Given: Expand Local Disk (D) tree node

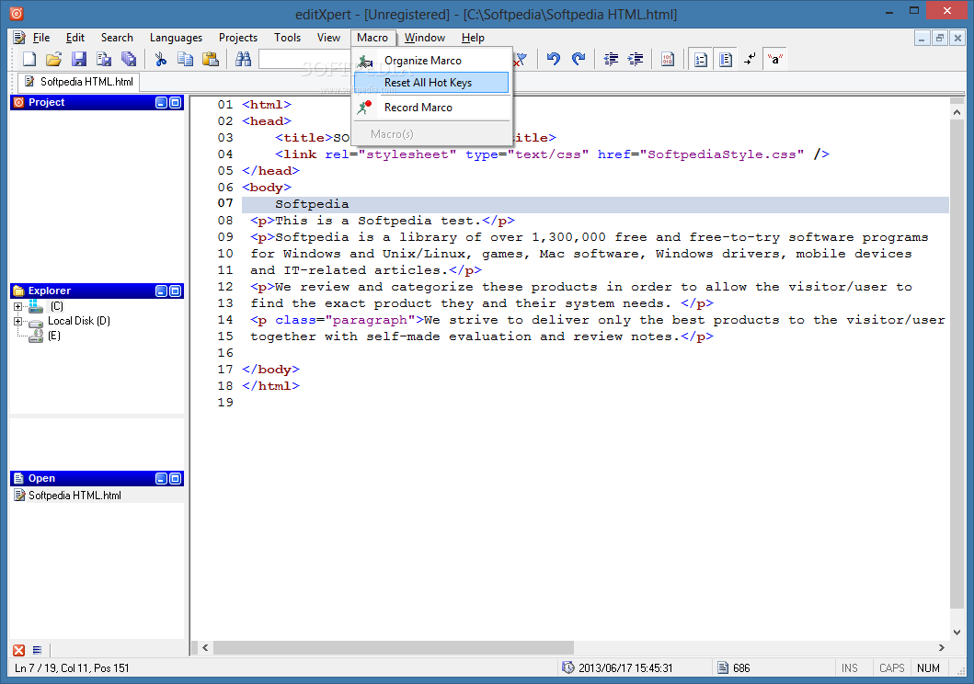Looking at the screenshot, I should point(18,321).
